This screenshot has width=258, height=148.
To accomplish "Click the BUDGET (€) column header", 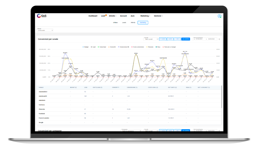I will click(73, 88).
